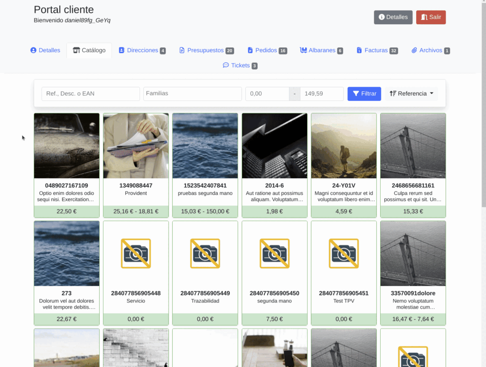Viewport: 486px width, 367px height.
Task: Click the no-photo camera icon for Servicio
Action: pos(136,253)
